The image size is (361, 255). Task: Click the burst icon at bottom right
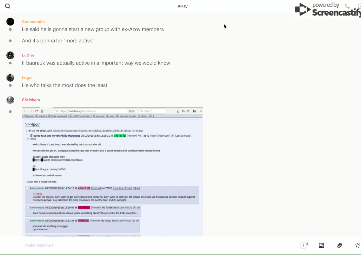(x=357, y=246)
